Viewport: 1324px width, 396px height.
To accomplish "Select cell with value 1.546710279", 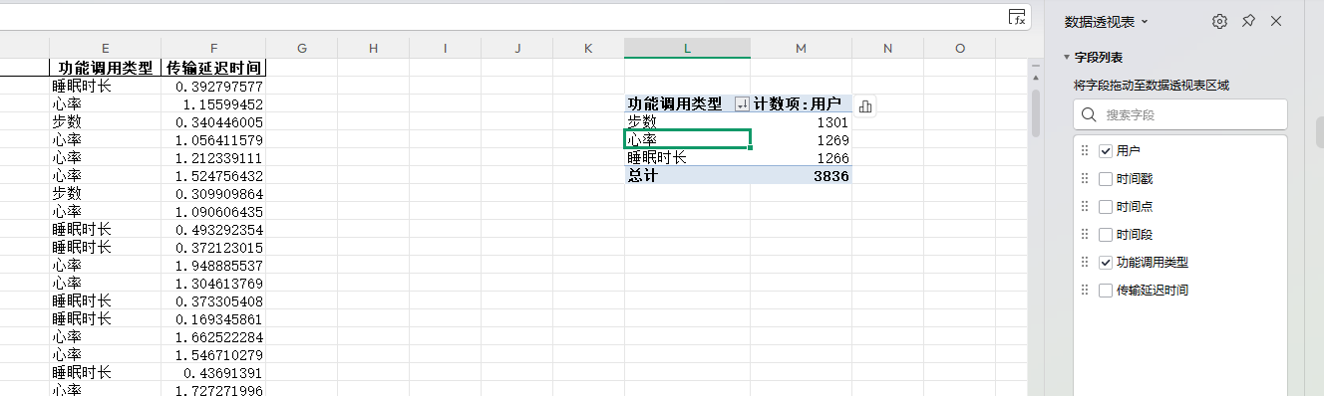I will (212, 354).
